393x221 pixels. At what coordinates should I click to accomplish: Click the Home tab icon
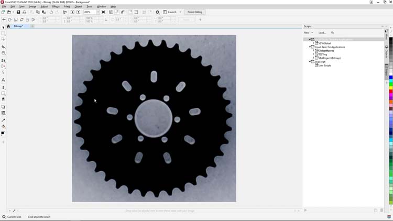click(8, 26)
